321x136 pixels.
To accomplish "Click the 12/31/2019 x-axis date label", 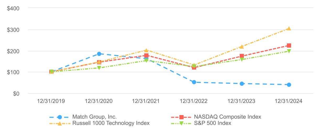I will coord(51,101).
